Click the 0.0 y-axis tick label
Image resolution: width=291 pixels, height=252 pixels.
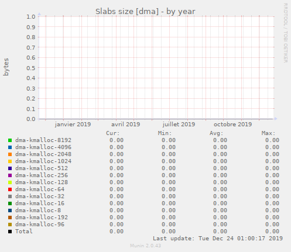click(31, 119)
